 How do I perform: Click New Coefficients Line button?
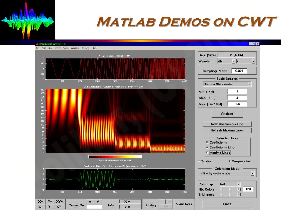[227, 124]
